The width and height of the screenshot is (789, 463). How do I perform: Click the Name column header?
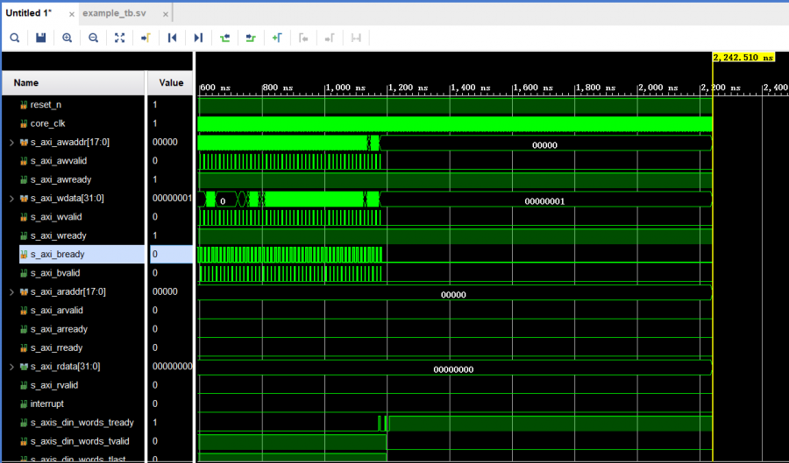26,83
